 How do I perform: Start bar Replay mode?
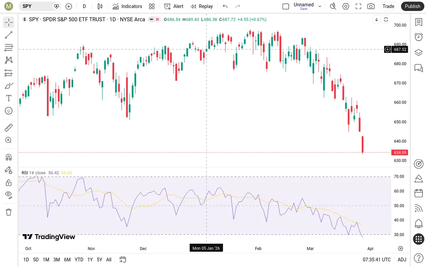[x=201, y=6]
